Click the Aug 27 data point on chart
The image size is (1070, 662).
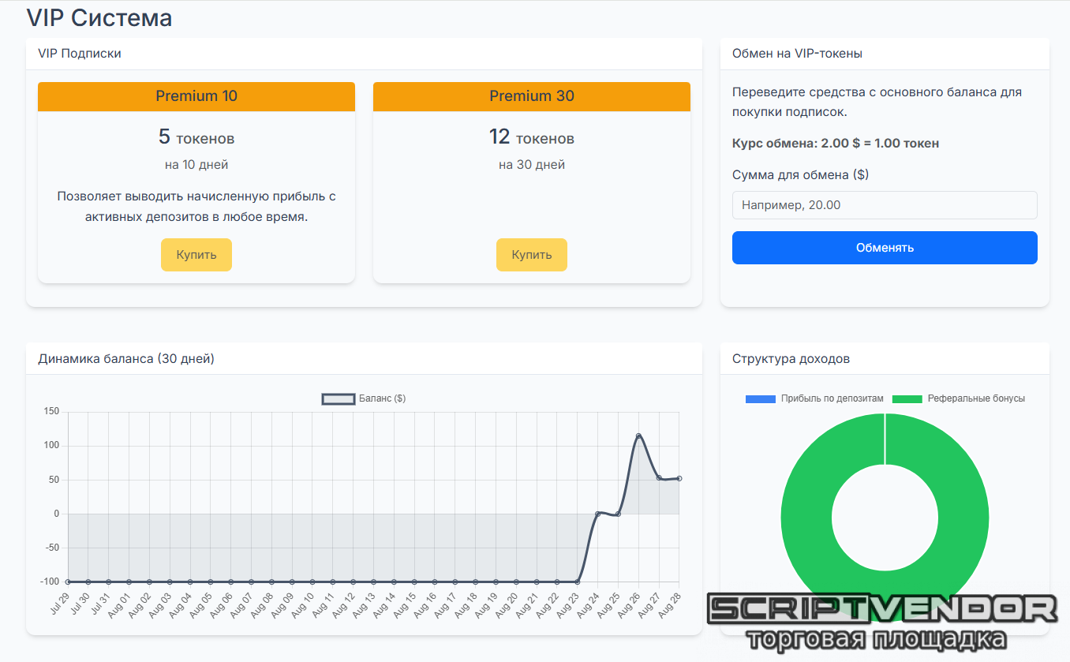pyautogui.click(x=659, y=477)
